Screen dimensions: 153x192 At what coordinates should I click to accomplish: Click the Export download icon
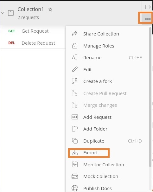(x=75, y=153)
